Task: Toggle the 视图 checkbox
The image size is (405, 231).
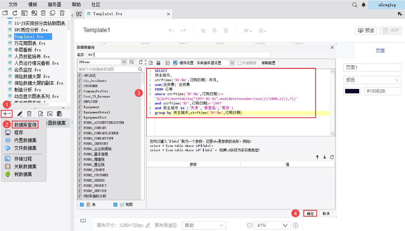Action: 115,205
